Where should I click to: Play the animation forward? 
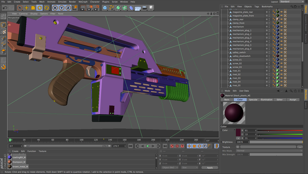click(148, 146)
